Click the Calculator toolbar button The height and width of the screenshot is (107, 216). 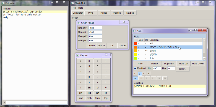point(78,13)
